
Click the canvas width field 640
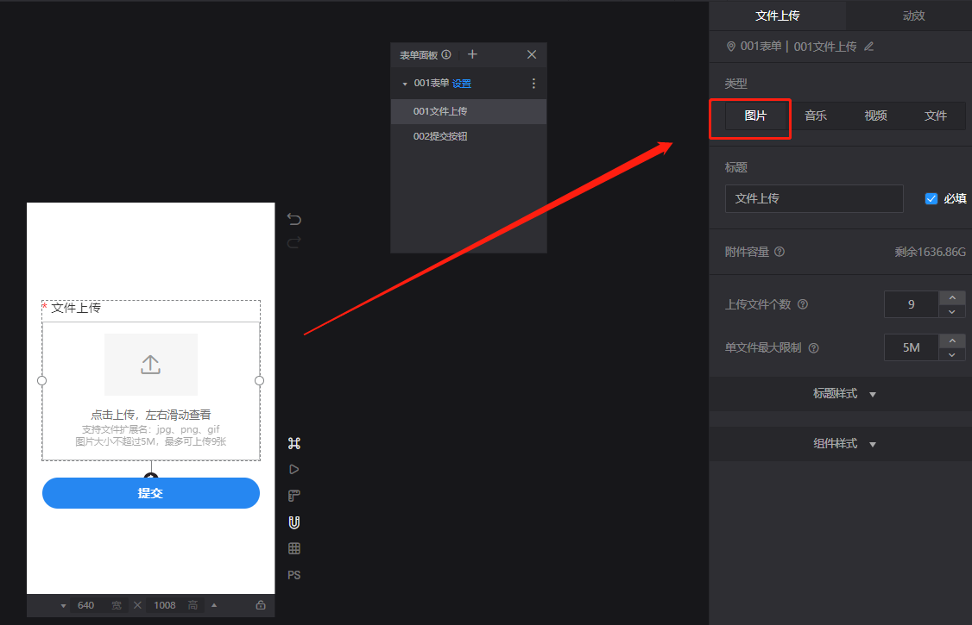pyautogui.click(x=86, y=605)
